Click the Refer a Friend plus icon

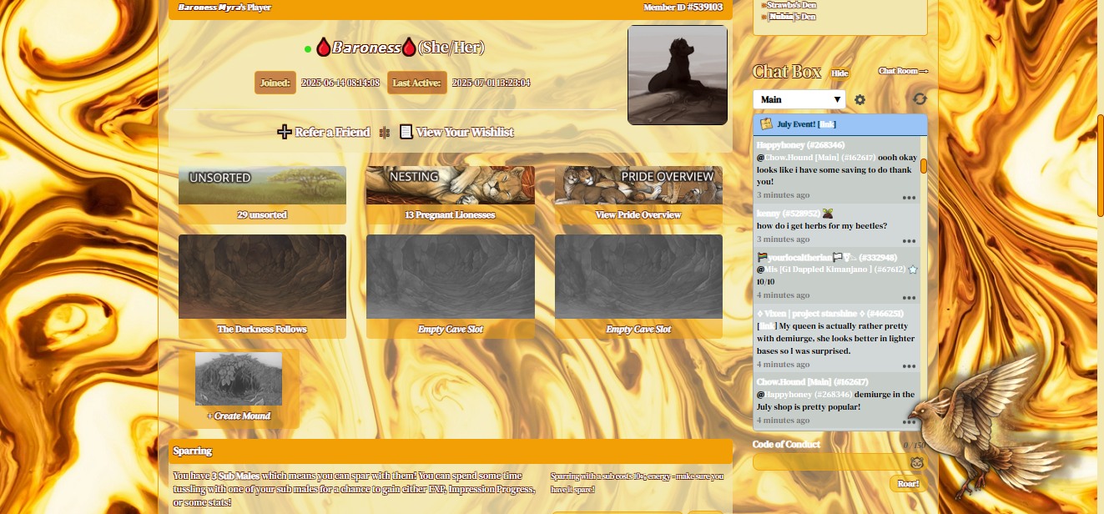tap(285, 132)
